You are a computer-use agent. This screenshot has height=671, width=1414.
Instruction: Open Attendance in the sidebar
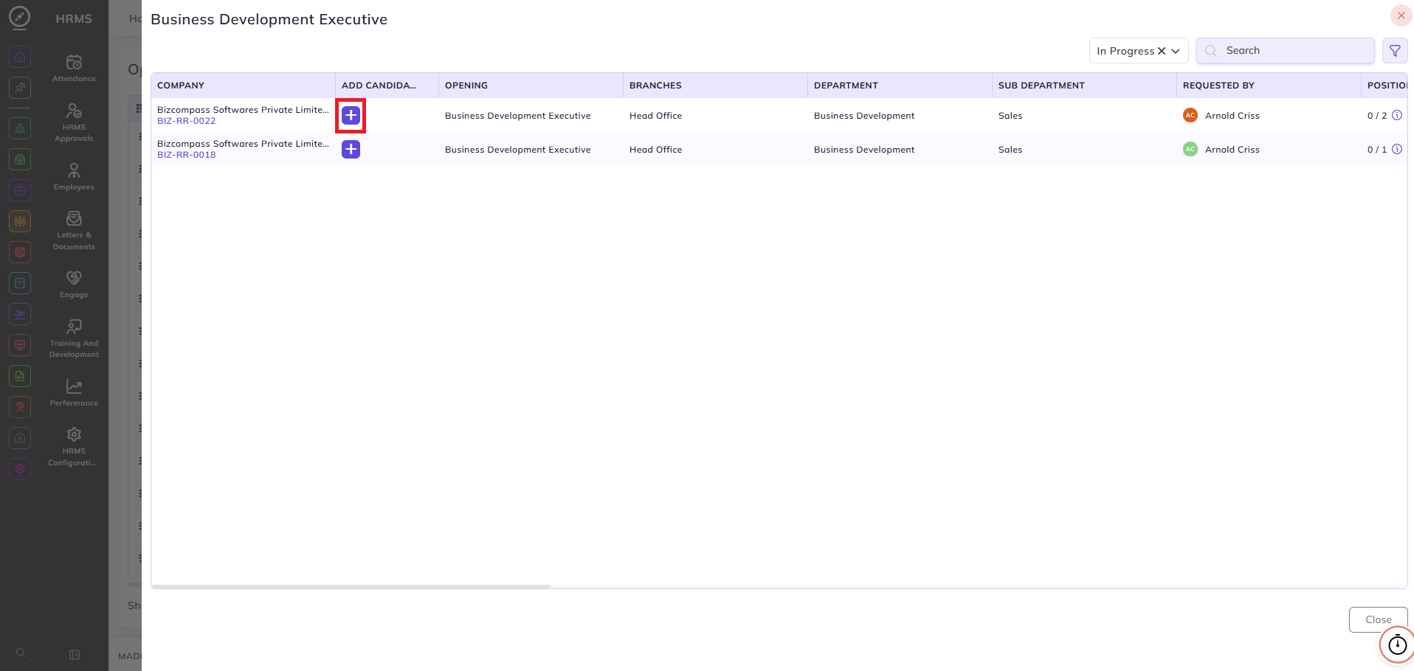74,68
